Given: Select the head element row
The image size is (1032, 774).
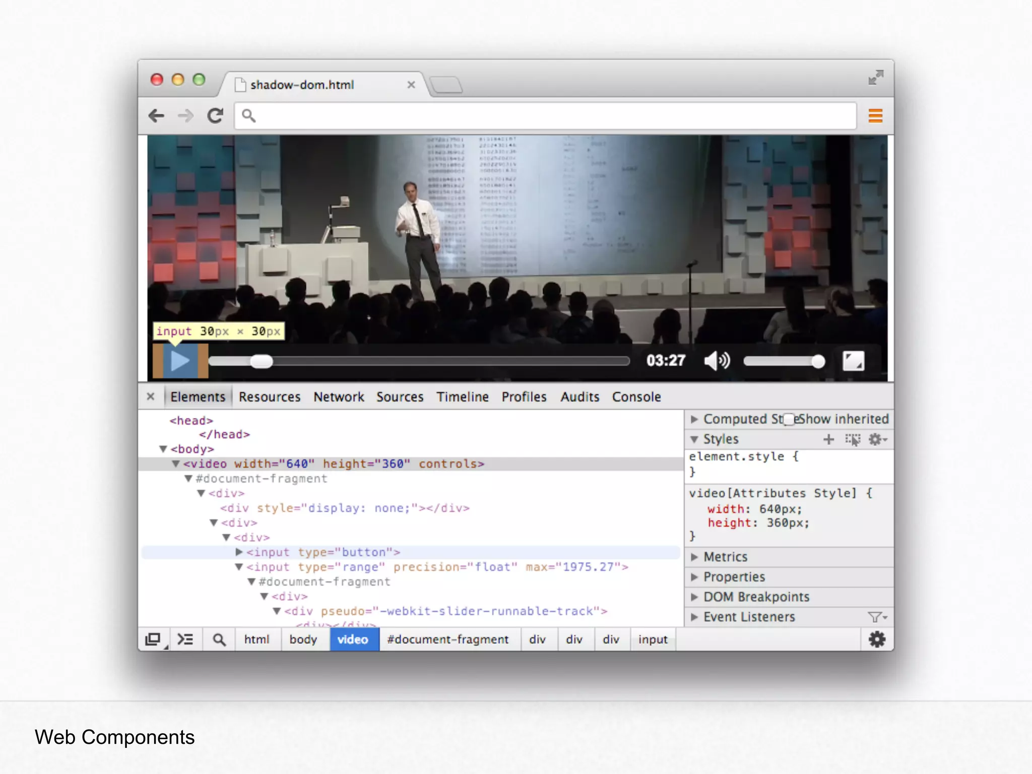Looking at the screenshot, I should (191, 420).
